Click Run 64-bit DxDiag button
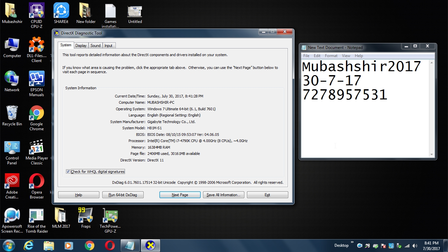The width and height of the screenshot is (448, 252). tap(123, 195)
